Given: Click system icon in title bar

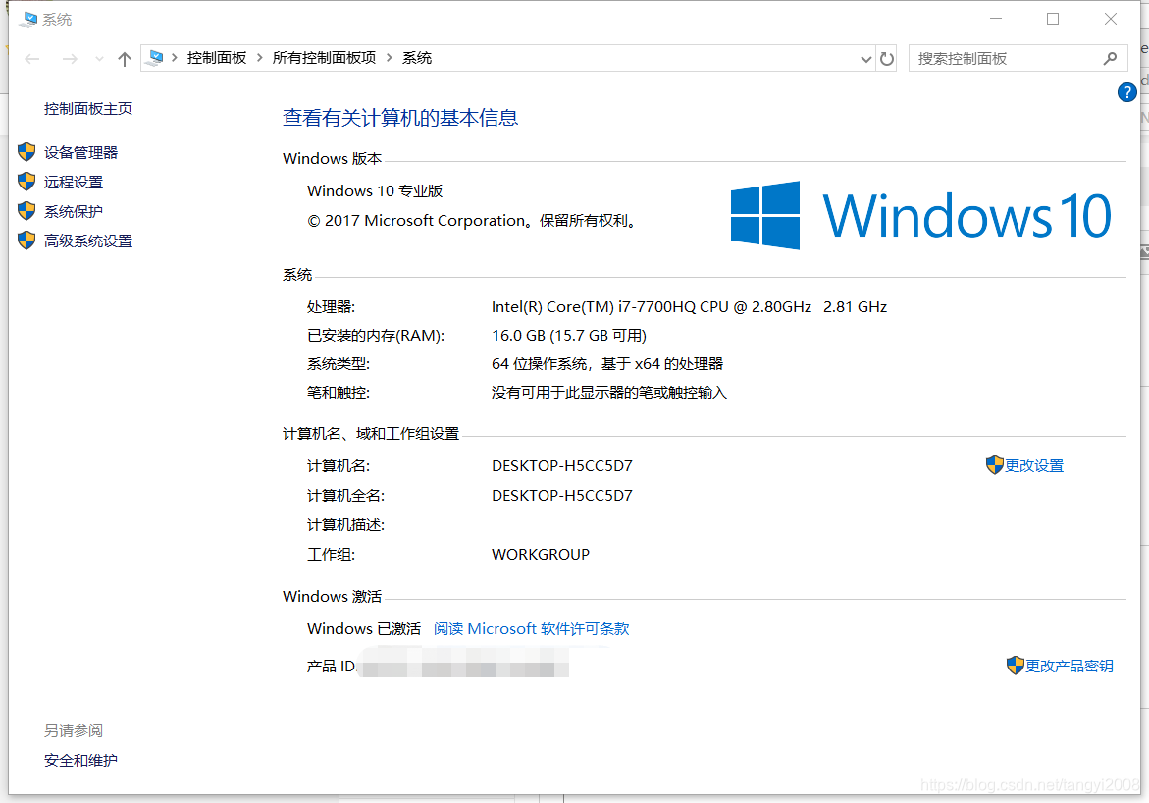Looking at the screenshot, I should (x=28, y=19).
